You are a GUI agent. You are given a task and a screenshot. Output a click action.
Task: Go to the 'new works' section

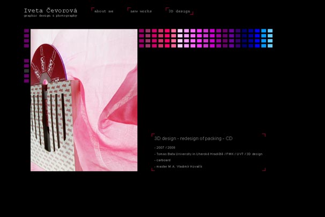pos(141,11)
